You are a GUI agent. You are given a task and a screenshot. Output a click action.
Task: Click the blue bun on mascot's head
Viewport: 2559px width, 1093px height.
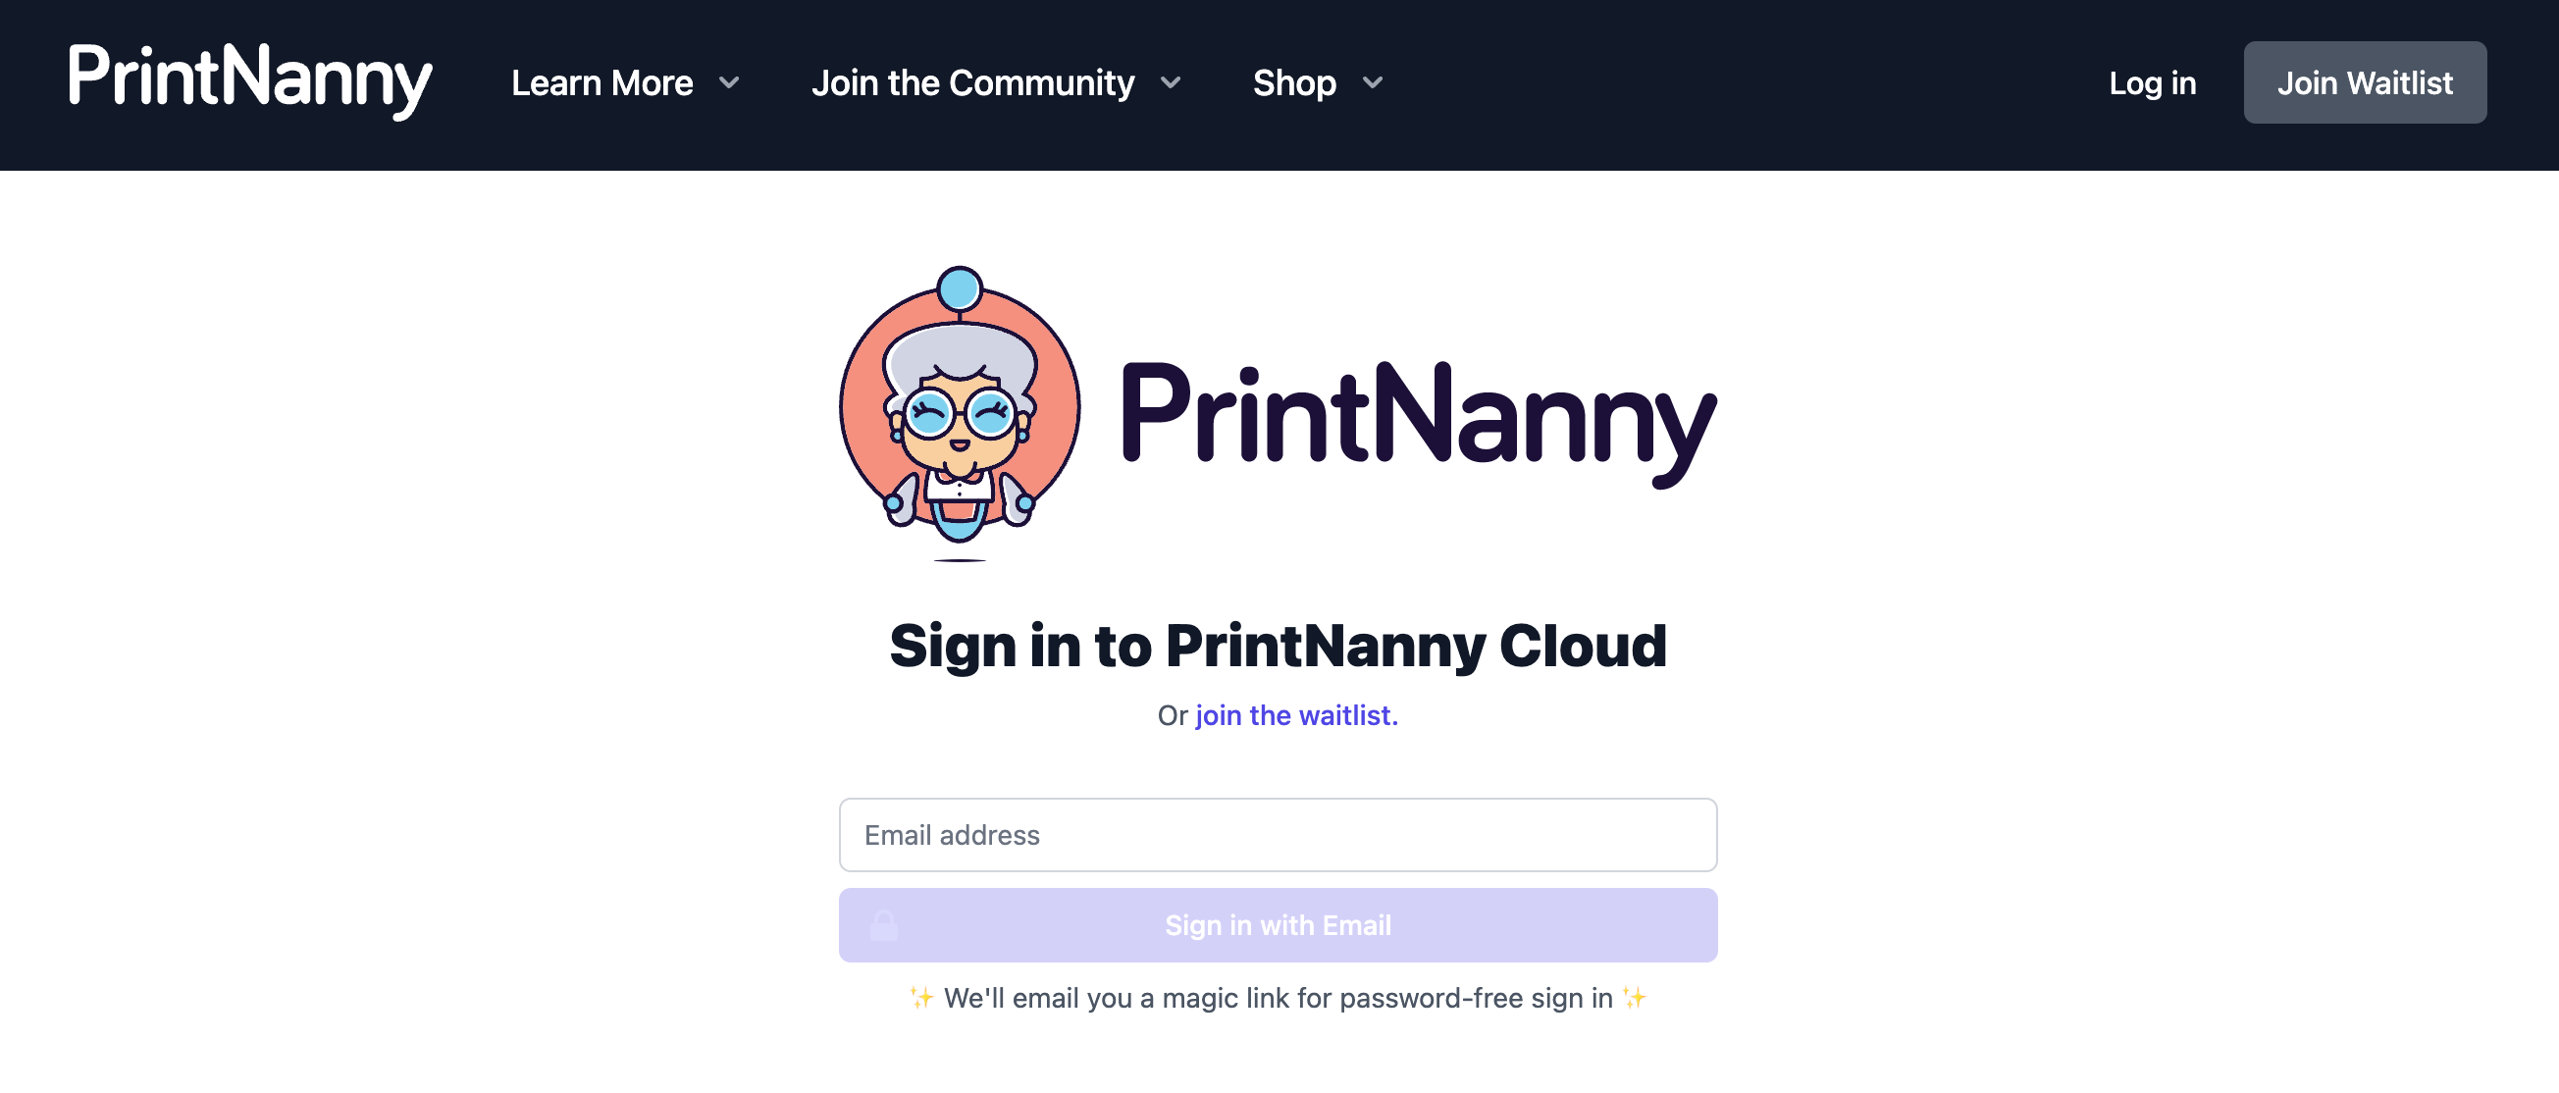coord(960,290)
